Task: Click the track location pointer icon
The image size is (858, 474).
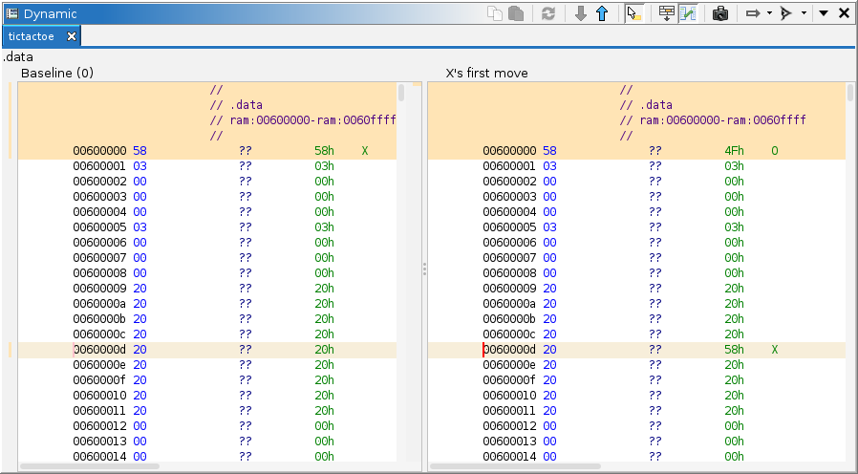Action: [786, 13]
